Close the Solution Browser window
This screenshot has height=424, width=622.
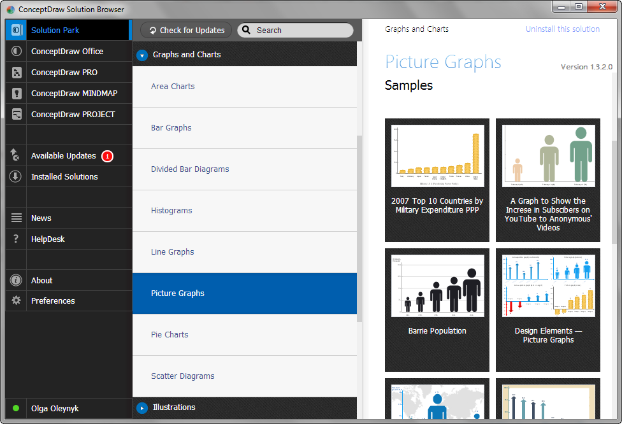coord(602,7)
